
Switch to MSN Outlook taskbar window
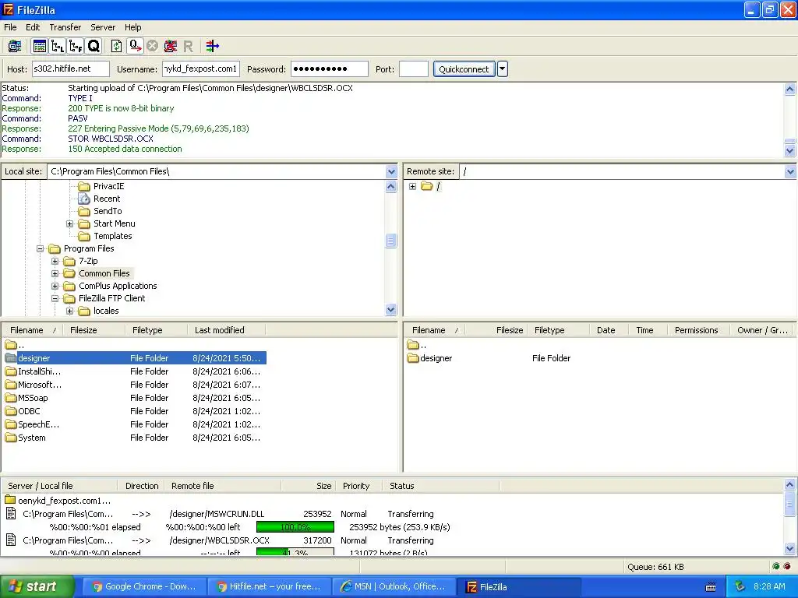[x=394, y=586]
